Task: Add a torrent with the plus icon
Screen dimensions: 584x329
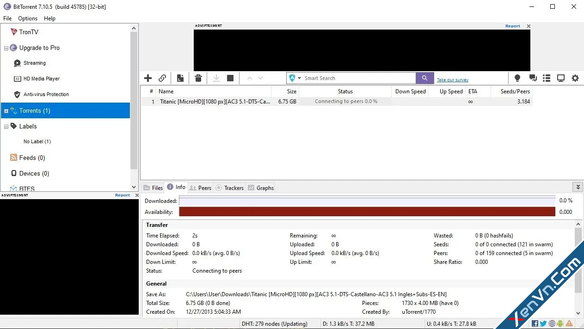Action: (148, 78)
